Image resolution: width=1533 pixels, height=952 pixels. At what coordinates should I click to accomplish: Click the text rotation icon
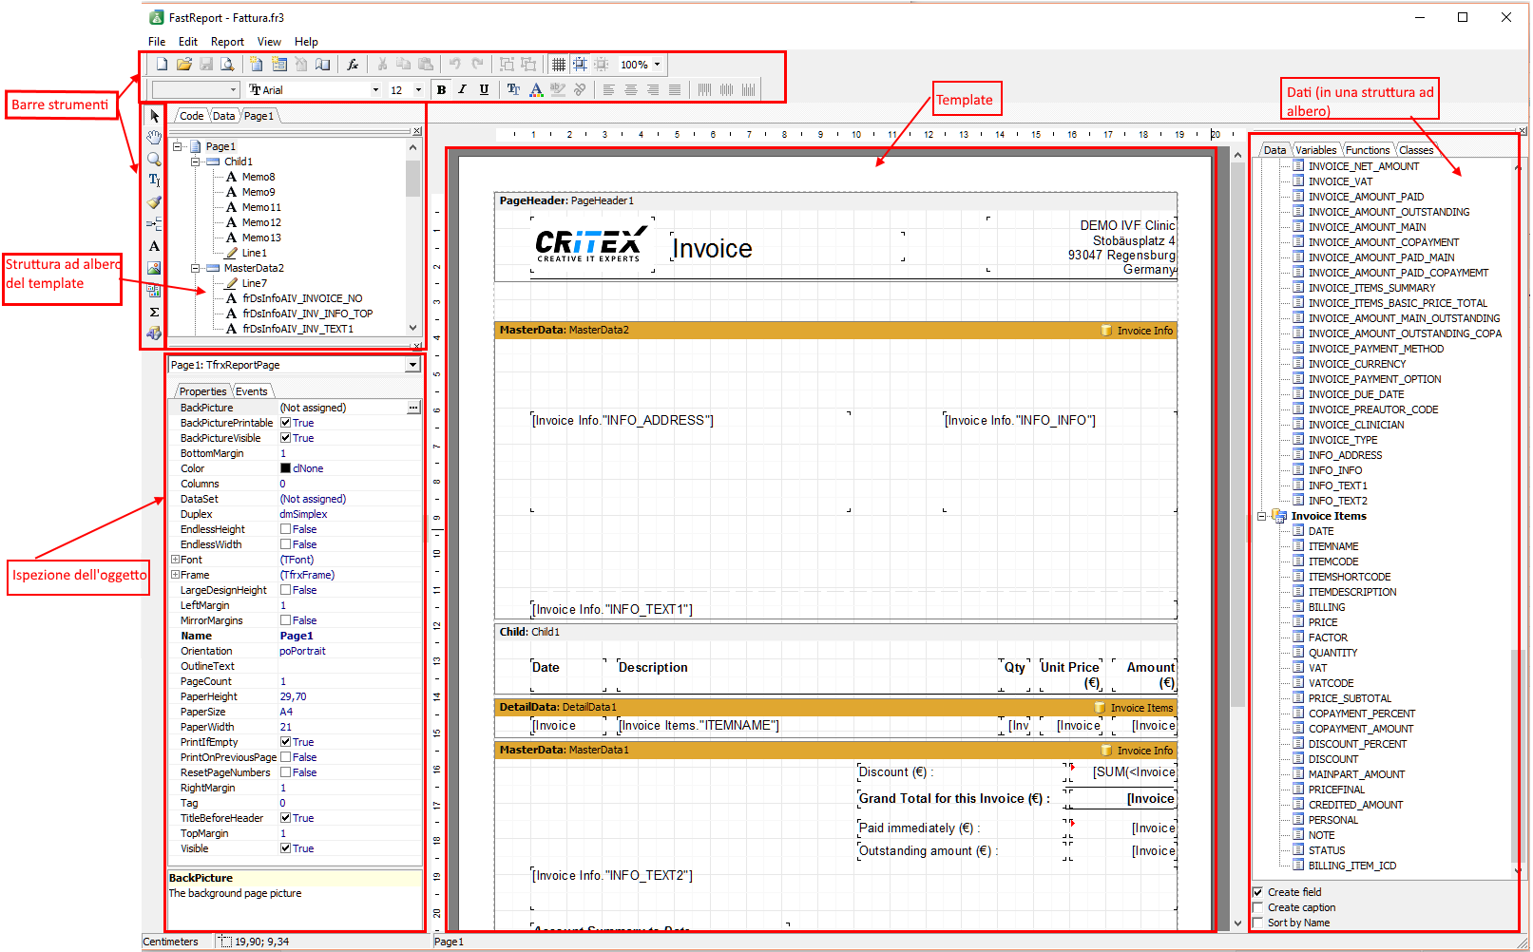(x=580, y=90)
